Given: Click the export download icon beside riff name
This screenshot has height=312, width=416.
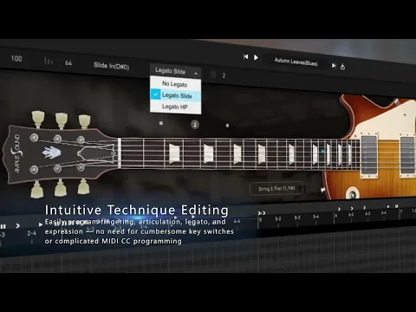Looking at the screenshot, I should (x=342, y=67).
